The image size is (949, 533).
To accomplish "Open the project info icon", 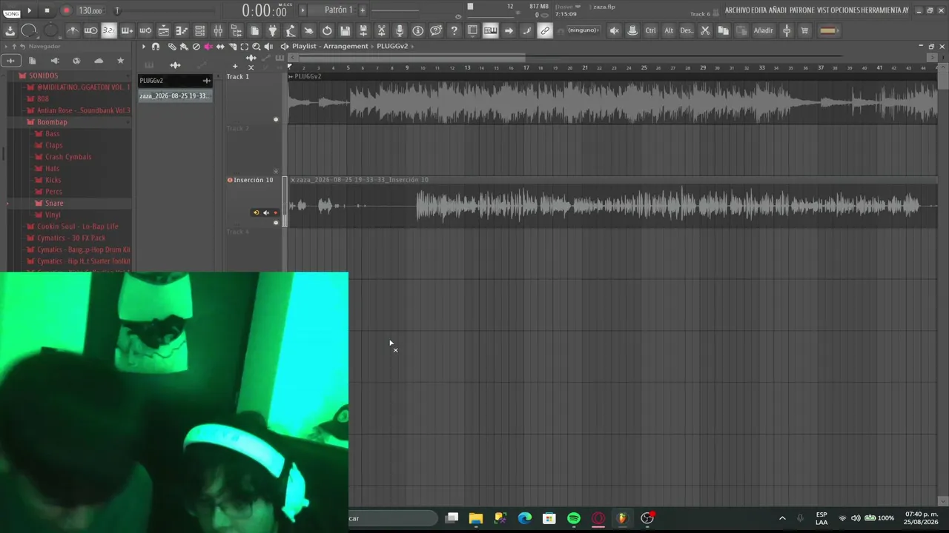I will point(417,30).
